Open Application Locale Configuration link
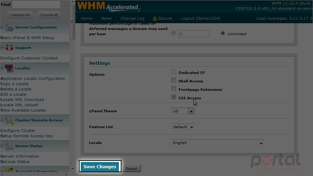Image resolution: width=313 pixels, height=176 pixels. click(x=33, y=78)
